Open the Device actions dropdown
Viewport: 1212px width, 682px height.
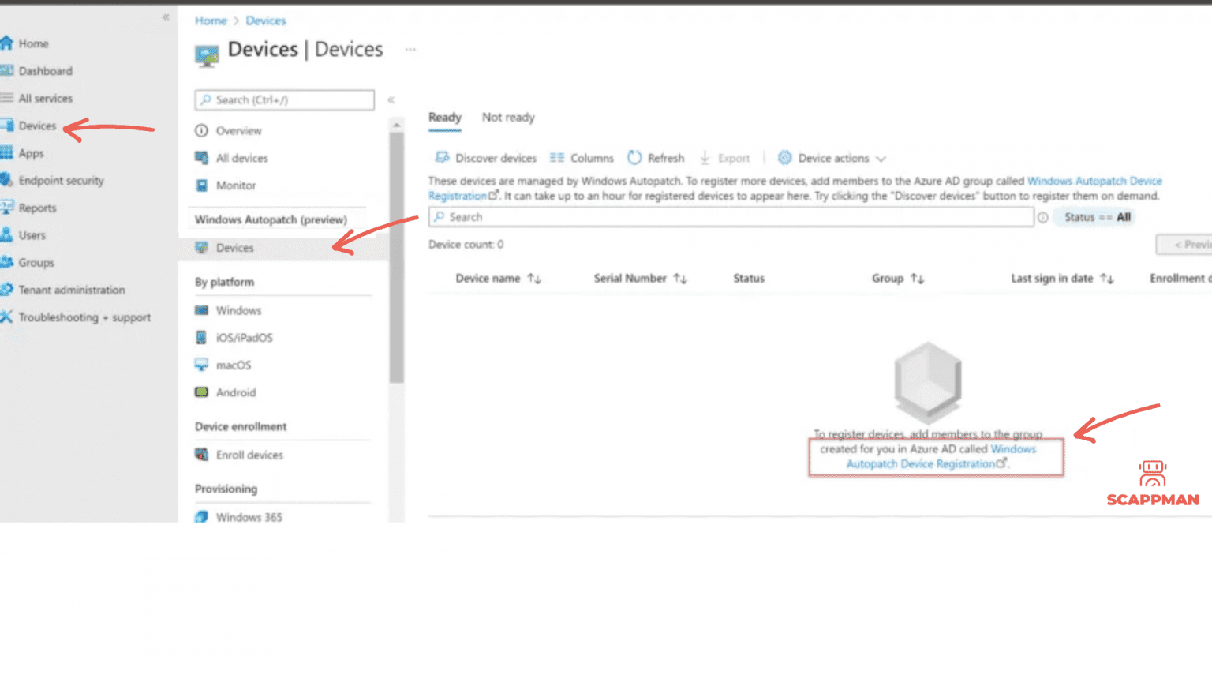(831, 158)
